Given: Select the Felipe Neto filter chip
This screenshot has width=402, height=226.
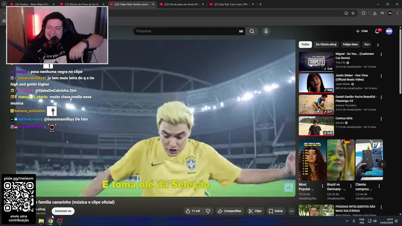Looking at the screenshot, I should 350,45.
